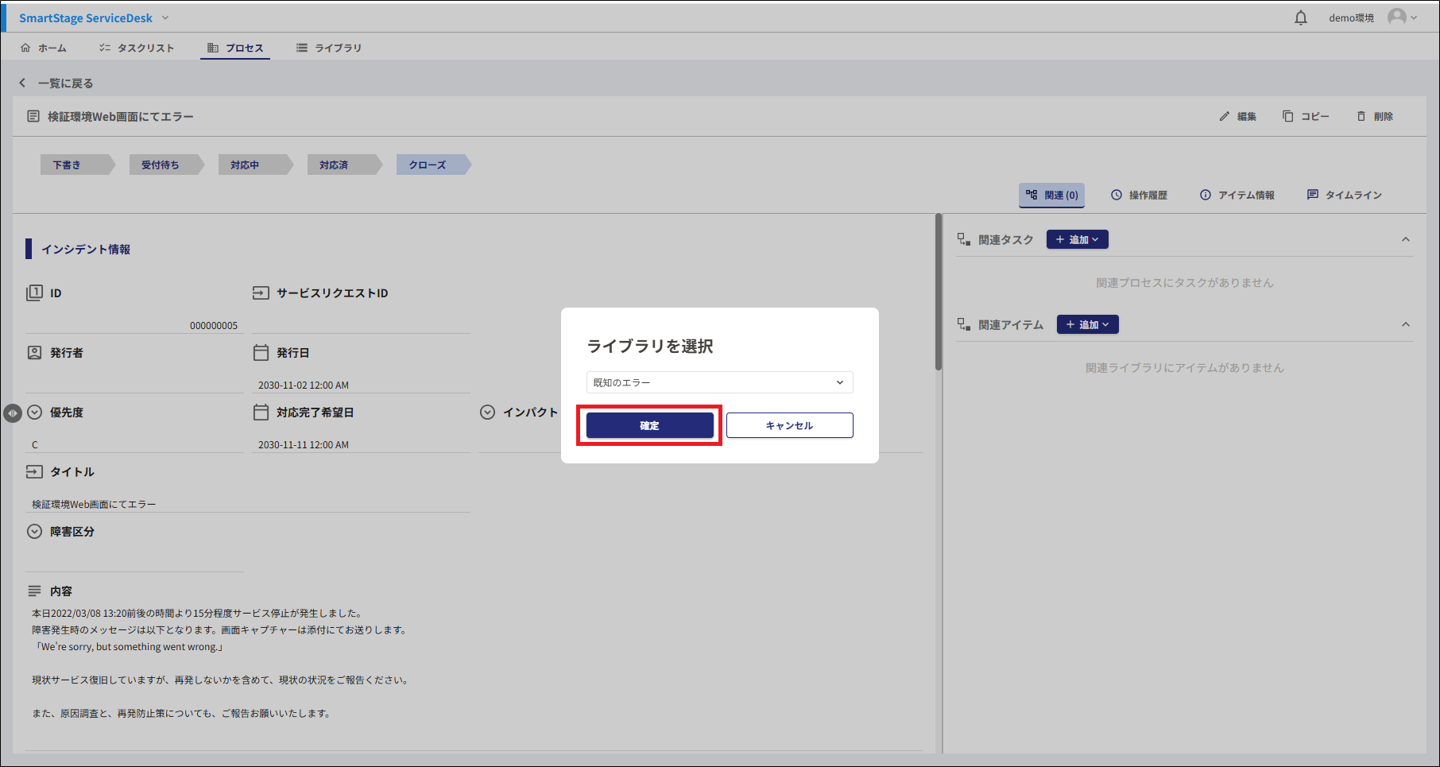1440x767 pixels.
Task: Expand the SmartStage ServiceDesk app dropdown
Action: tap(165, 17)
